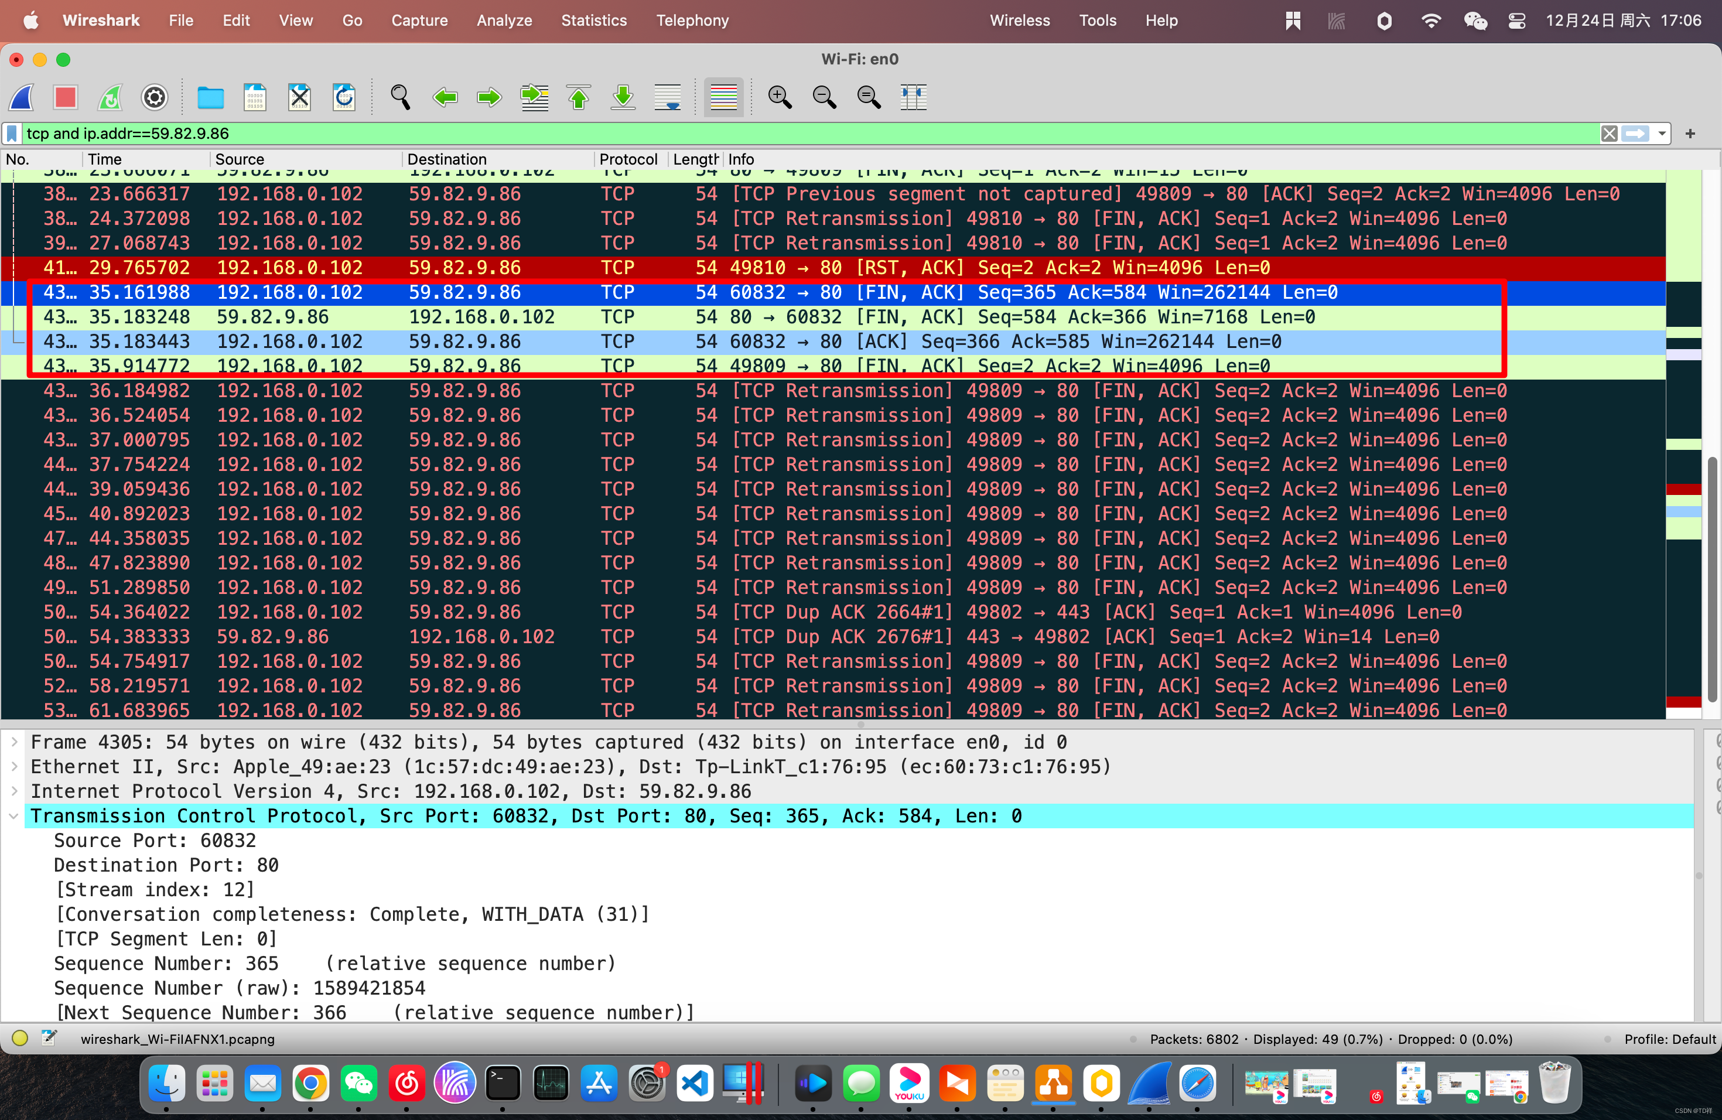The height and width of the screenshot is (1120, 1722).
Task: Go to the most recent packet
Action: tap(622, 97)
